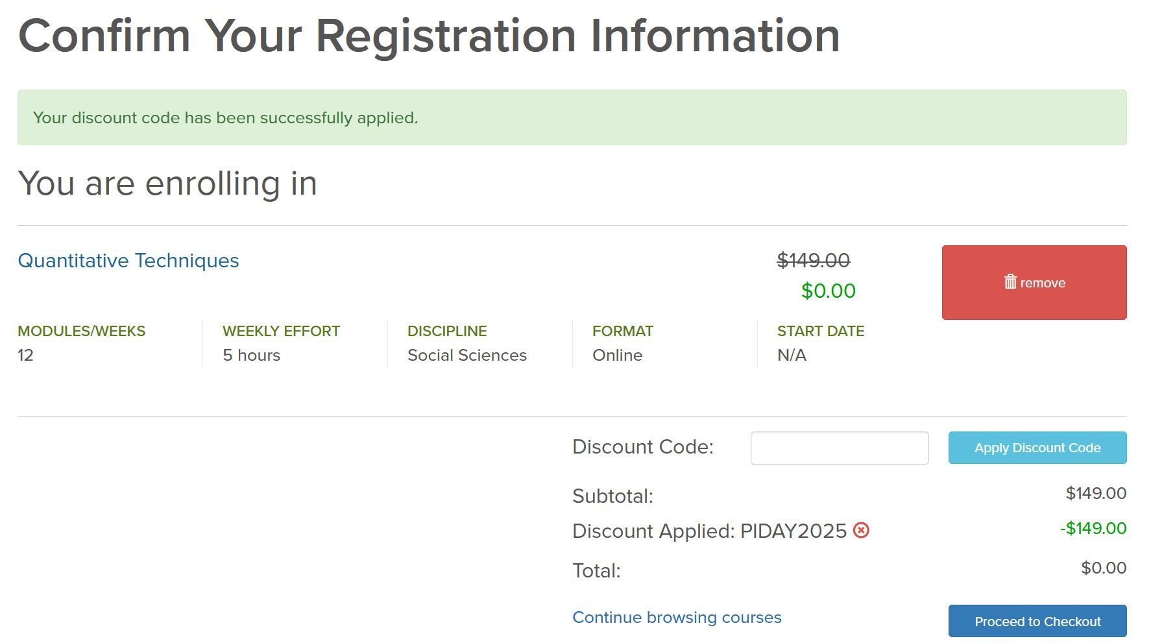Click the trash icon on remove button
The image size is (1151, 643).
point(1010,282)
